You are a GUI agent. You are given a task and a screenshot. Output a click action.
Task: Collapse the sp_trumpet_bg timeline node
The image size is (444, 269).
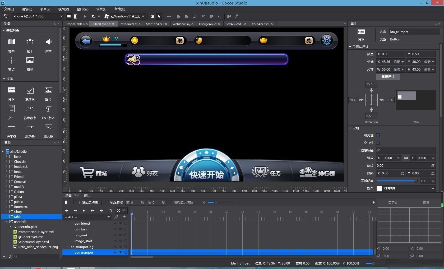68,247
